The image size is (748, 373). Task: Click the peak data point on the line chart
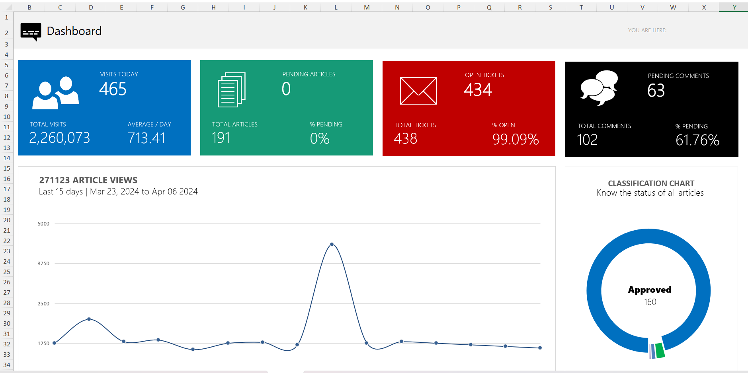(332, 245)
